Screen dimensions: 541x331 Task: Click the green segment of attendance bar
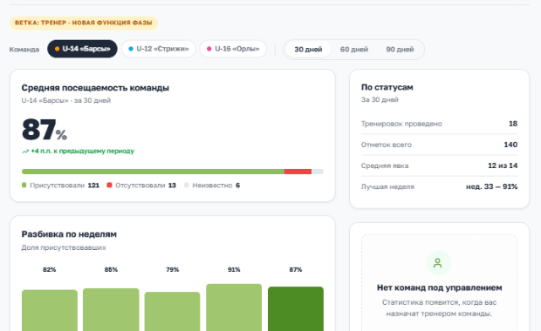154,172
